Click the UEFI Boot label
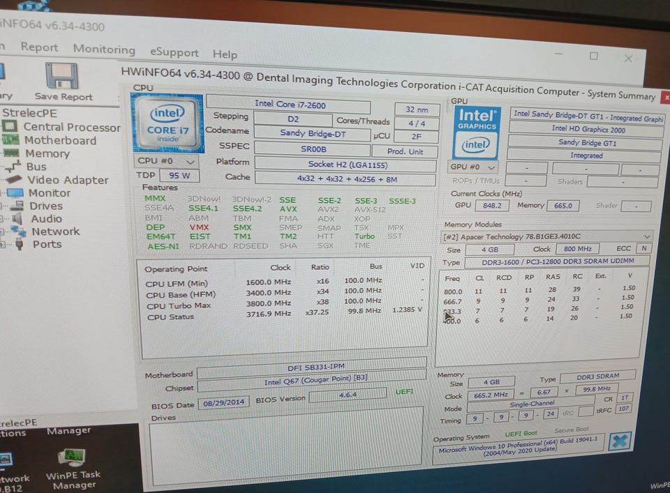The height and width of the screenshot is (493, 670). click(x=521, y=433)
